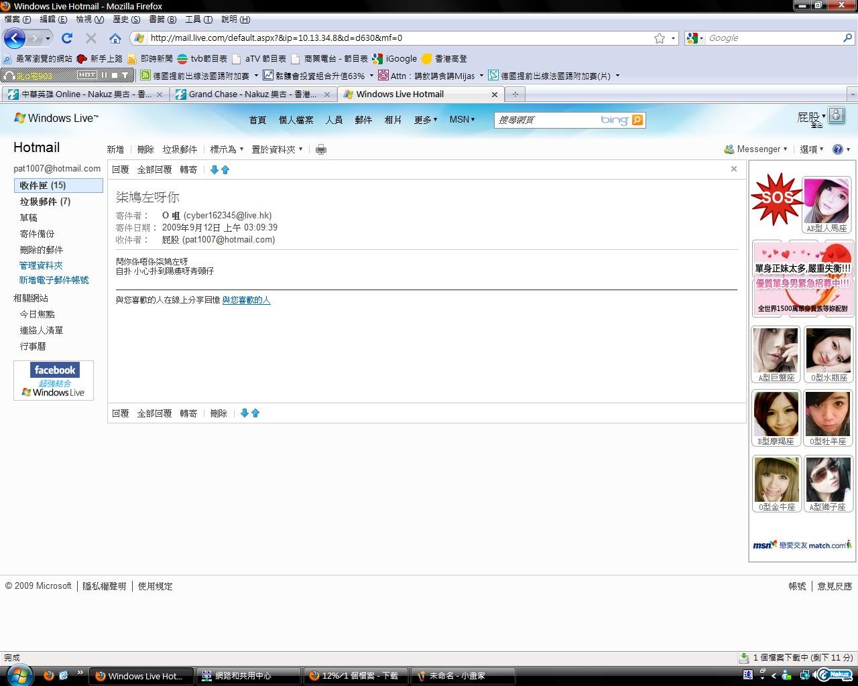Click the top 全部回覆 button

(x=154, y=170)
